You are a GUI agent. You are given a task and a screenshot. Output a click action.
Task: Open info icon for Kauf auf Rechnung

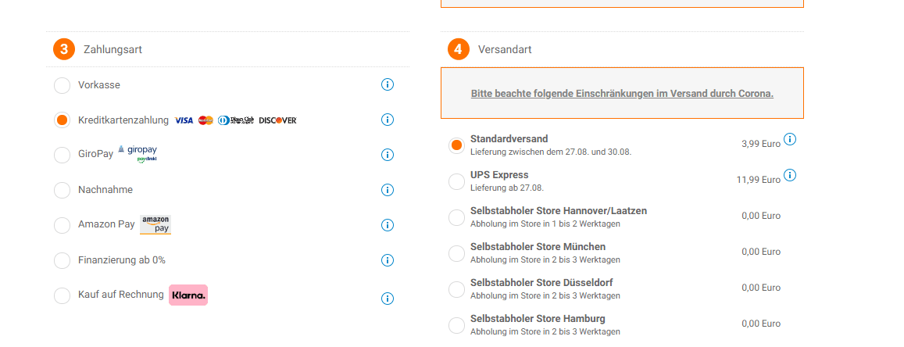coord(388,299)
